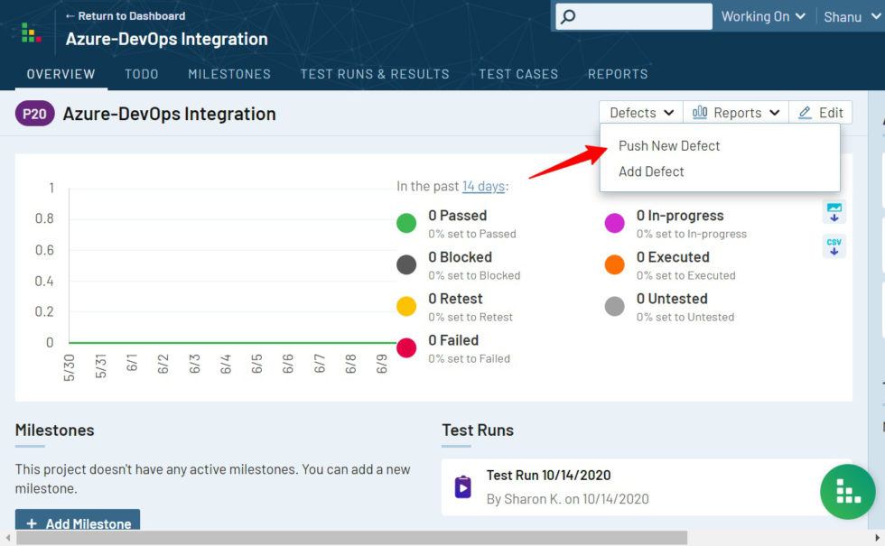Image resolution: width=885 pixels, height=546 pixels.
Task: Toggle the Passed series in the legend
Action: [x=406, y=223]
